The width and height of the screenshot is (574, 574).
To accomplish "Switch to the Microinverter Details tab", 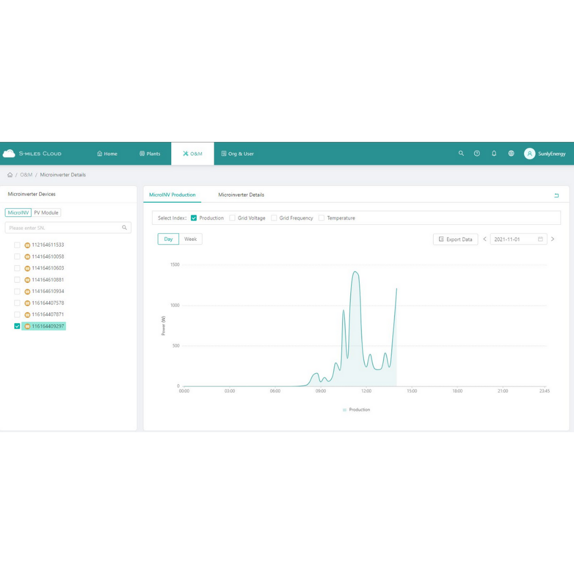I will tap(241, 195).
